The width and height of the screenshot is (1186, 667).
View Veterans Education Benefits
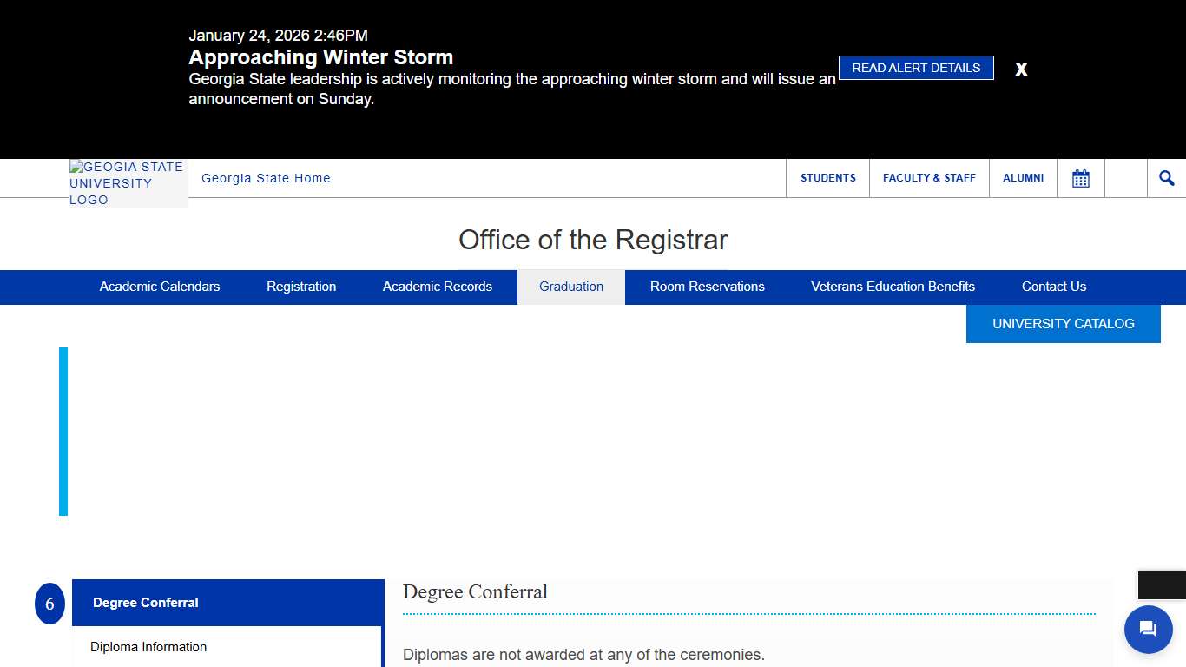pos(893,287)
